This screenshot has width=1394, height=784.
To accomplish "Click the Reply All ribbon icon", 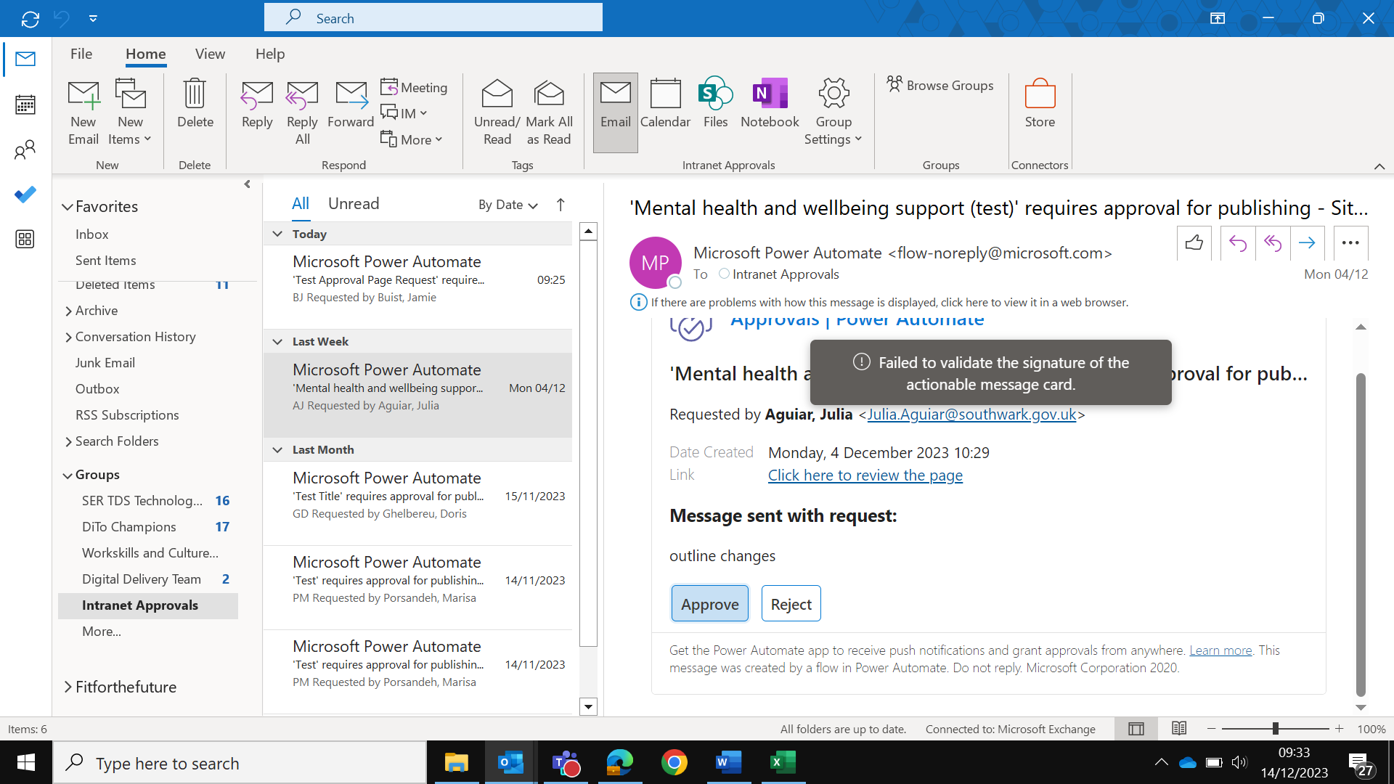I will [302, 94].
